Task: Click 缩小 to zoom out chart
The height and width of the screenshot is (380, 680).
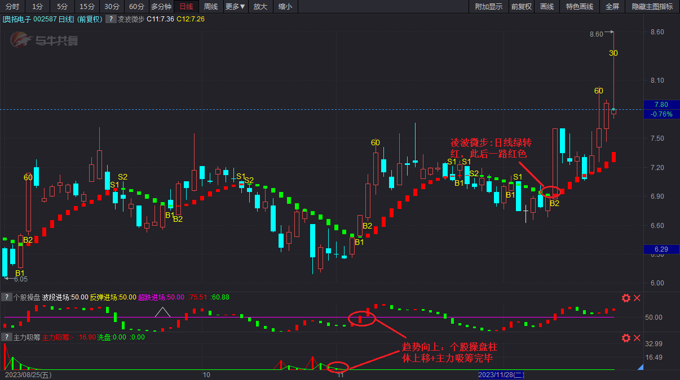Action: pyautogui.click(x=285, y=7)
